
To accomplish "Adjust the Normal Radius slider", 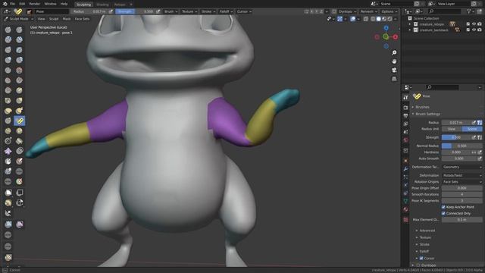I will 462,146.
